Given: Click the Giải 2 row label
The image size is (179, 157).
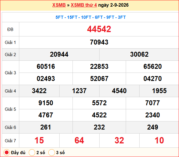Looking at the screenshot, I should 10,55.
